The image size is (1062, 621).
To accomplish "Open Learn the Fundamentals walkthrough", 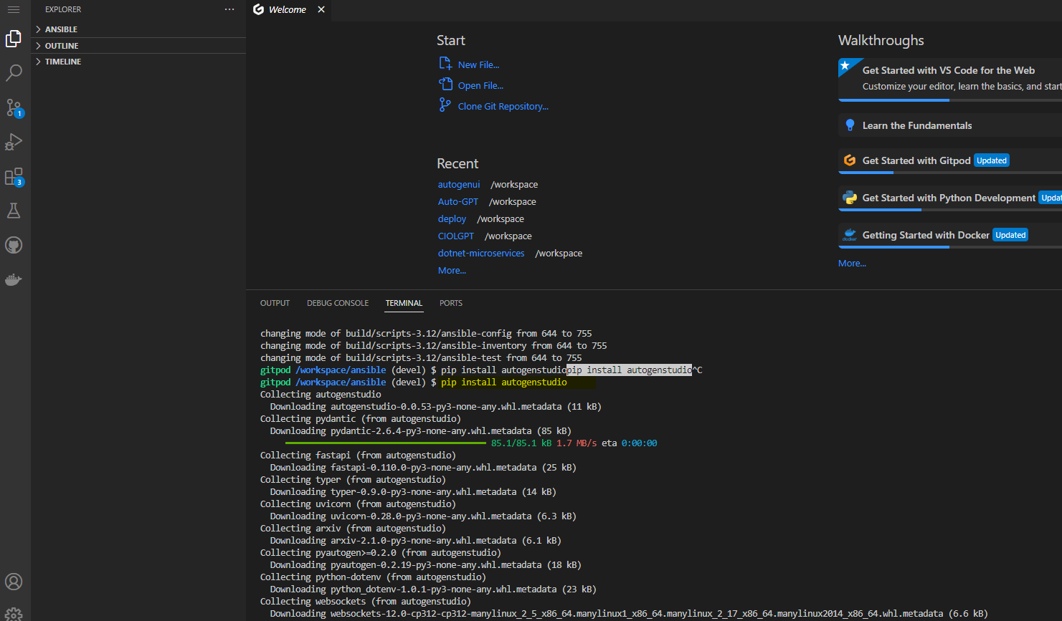I will click(x=950, y=125).
